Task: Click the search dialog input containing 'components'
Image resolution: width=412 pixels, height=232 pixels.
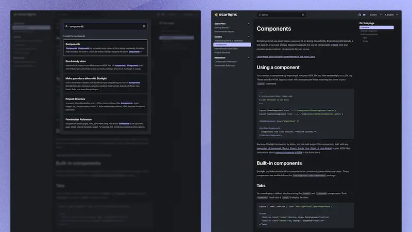Action: click(106, 26)
